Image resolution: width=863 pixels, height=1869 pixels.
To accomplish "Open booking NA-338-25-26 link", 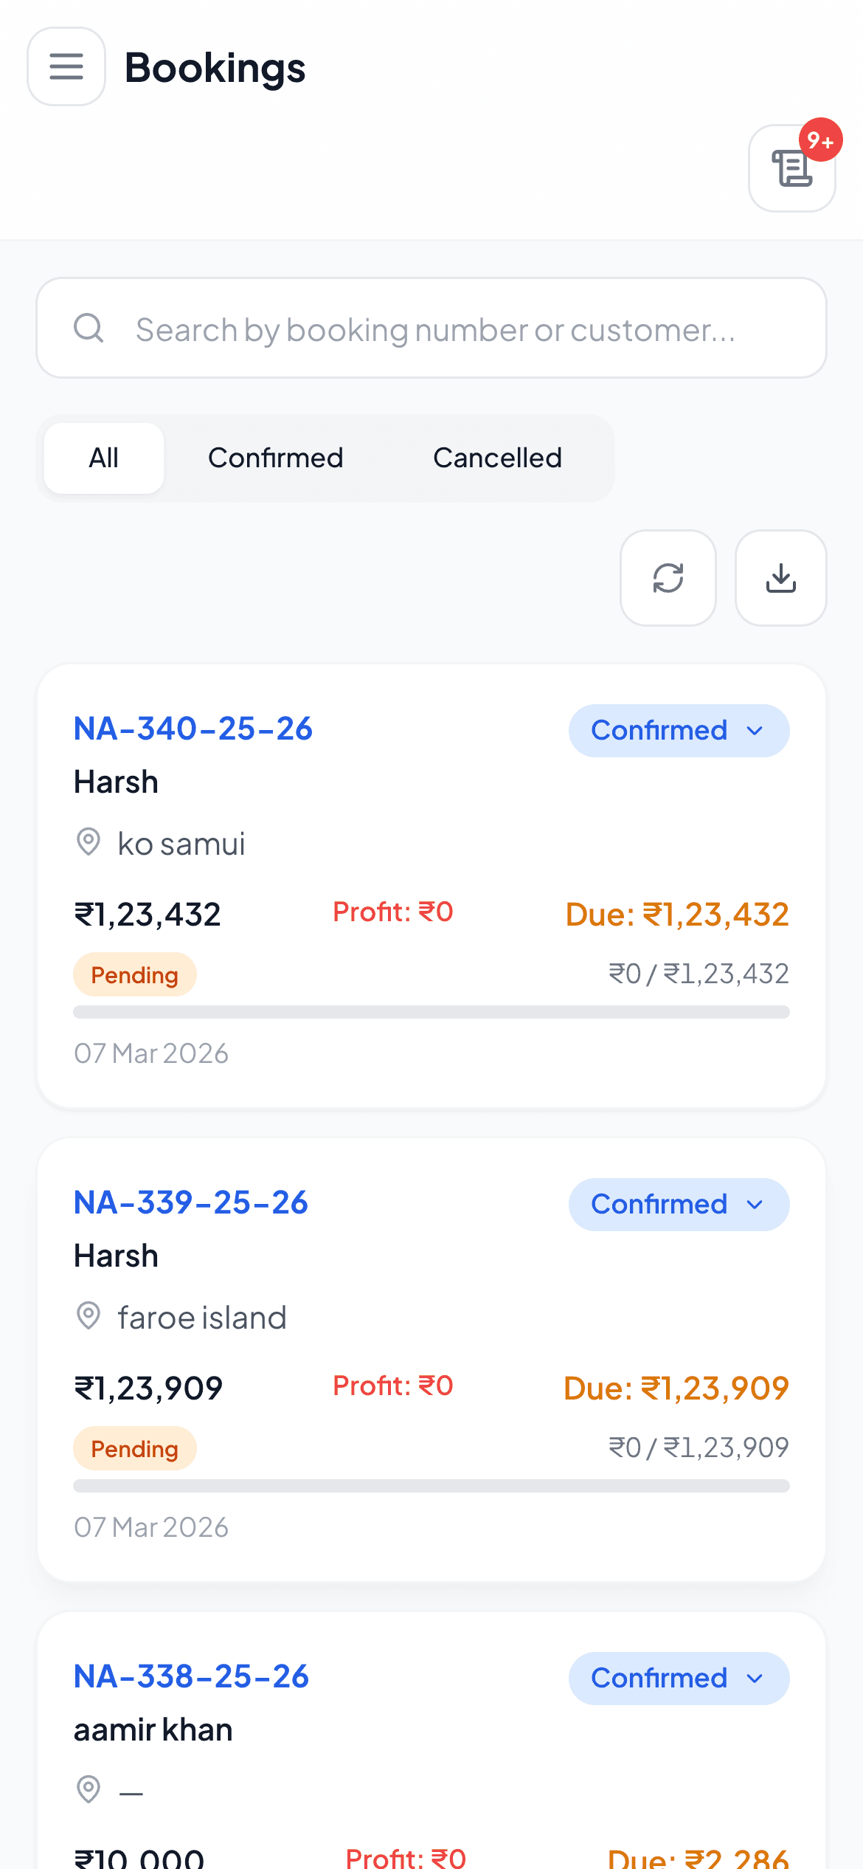I will [191, 1677].
